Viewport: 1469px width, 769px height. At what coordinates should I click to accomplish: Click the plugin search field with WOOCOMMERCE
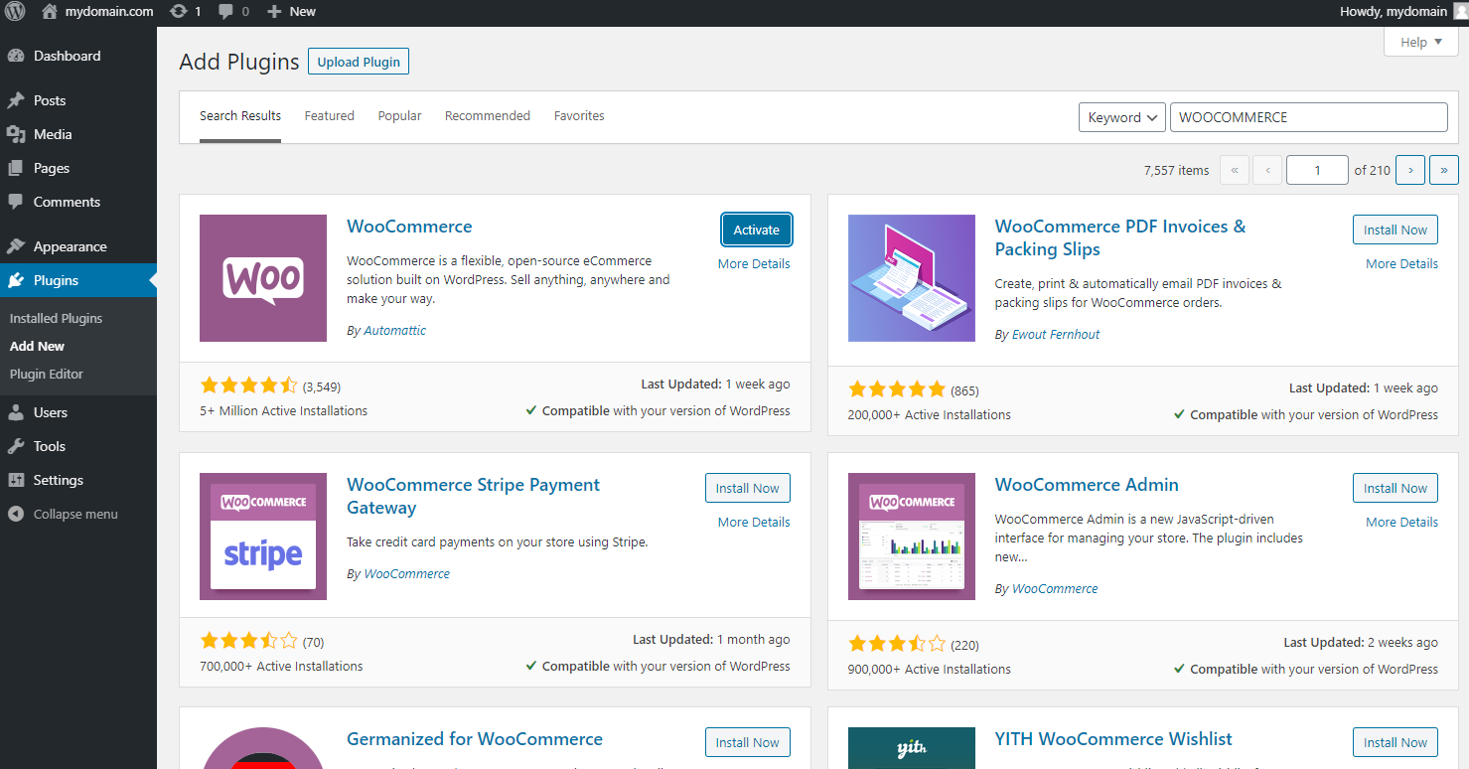click(1309, 116)
